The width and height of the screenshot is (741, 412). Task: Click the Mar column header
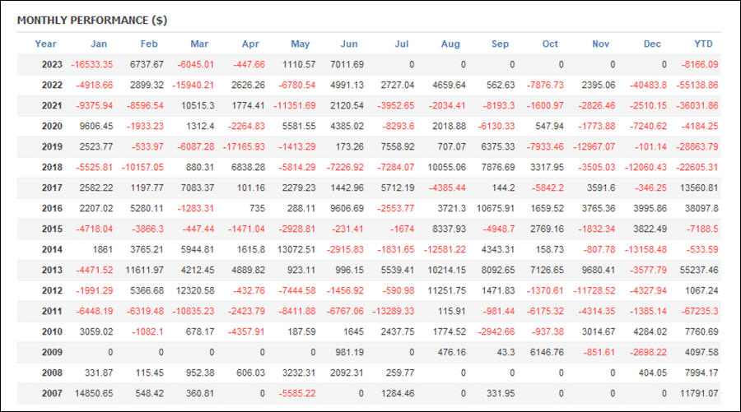(199, 44)
